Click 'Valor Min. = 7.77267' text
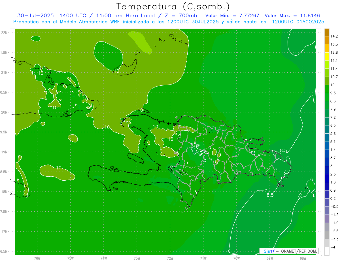This screenshot has width=340, height=262. click(x=232, y=15)
